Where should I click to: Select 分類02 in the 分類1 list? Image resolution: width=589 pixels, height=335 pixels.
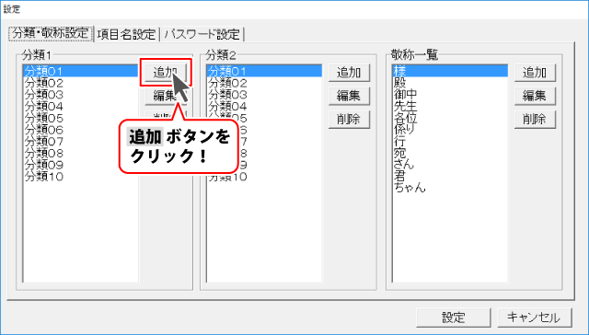[81, 83]
